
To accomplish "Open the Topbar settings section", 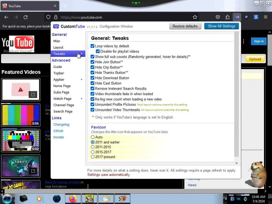I will (68, 73).
